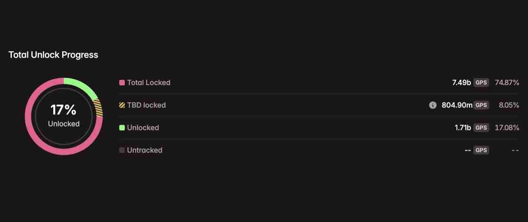Click the dark Untracked legend swatch

click(x=122, y=150)
